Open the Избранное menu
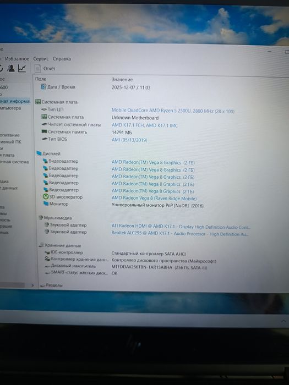Viewport: 289px width, 385px height. (x=17, y=59)
